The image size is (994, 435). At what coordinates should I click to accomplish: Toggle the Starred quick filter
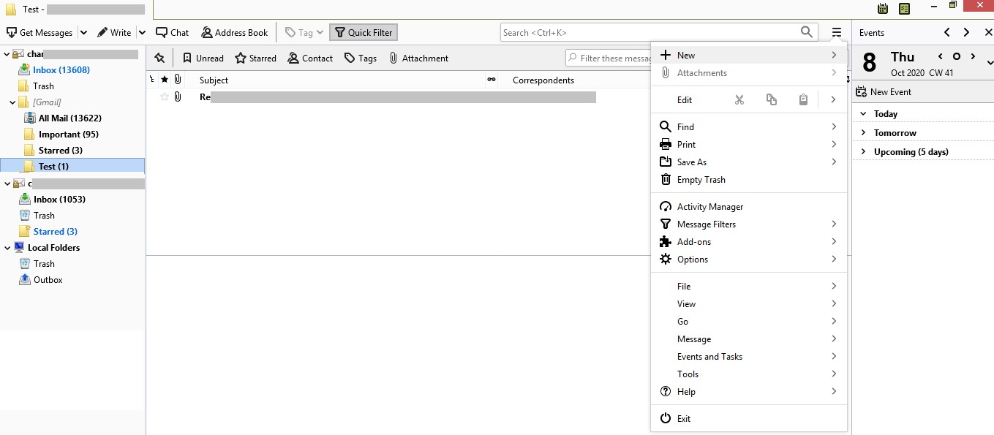tap(255, 58)
